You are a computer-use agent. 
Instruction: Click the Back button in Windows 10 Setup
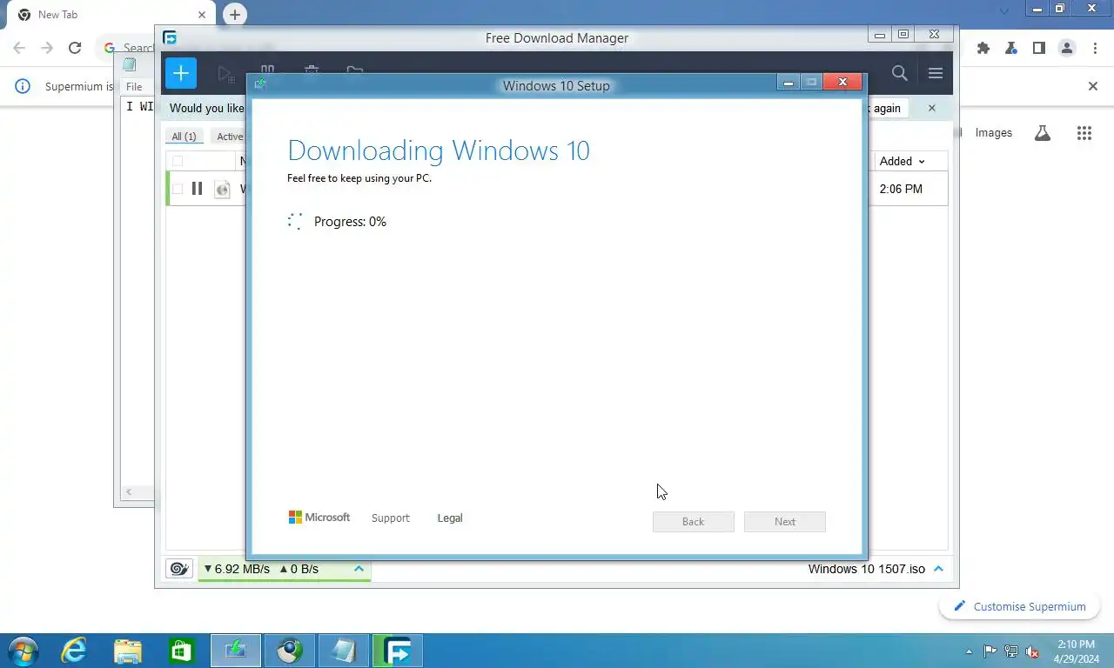point(694,521)
